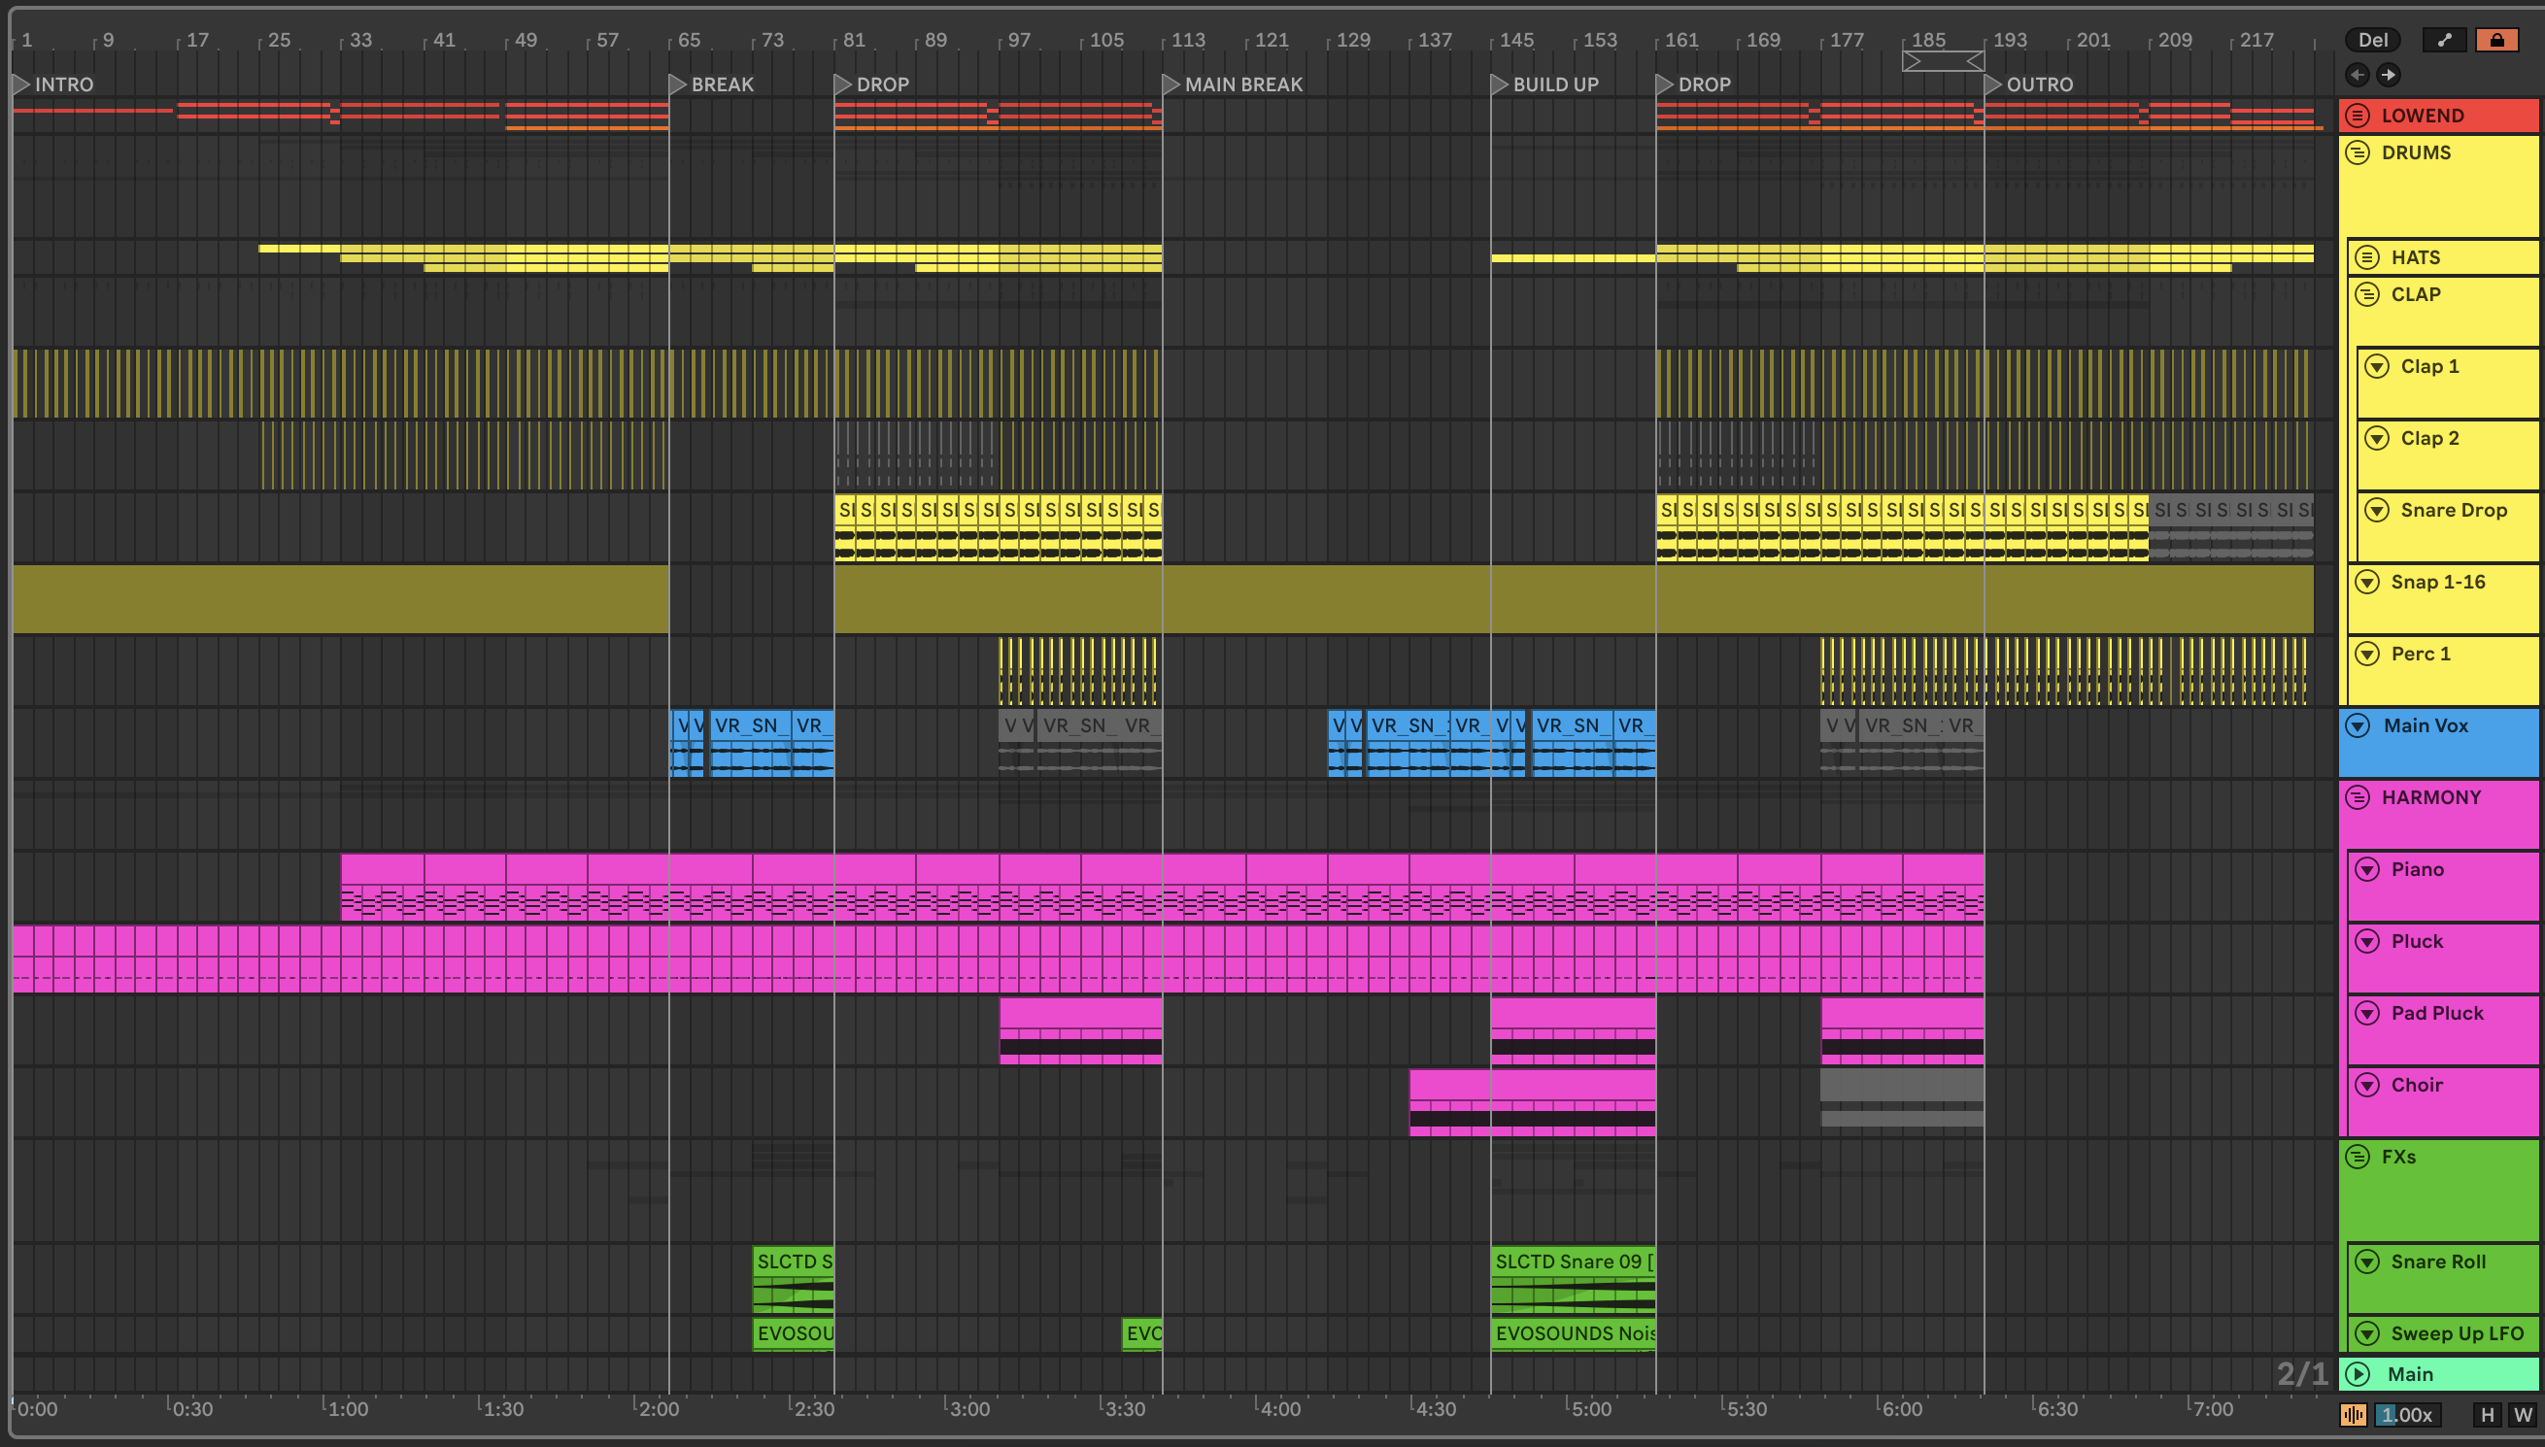This screenshot has width=2545, height=1447.
Task: Select the Choir track name
Action: [x=2417, y=1086]
